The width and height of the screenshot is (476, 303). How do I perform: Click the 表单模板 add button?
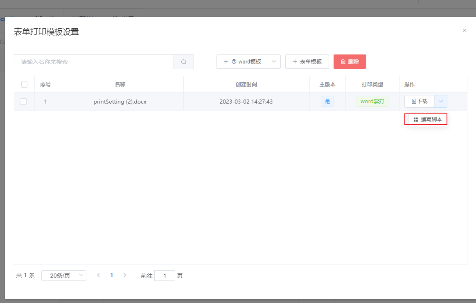pyautogui.click(x=307, y=61)
